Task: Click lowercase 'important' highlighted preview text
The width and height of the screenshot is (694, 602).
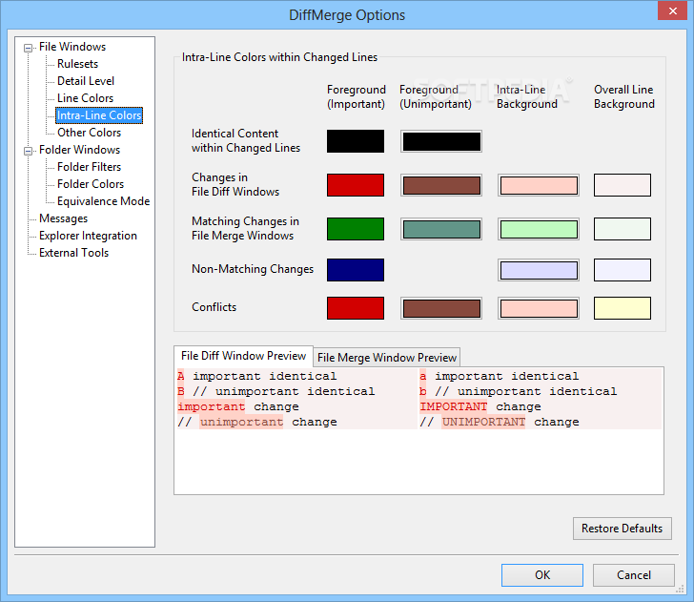Action: 211,406
